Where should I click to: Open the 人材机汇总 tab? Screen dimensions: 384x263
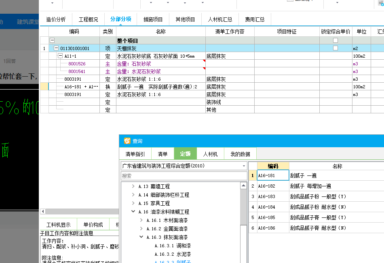(220, 19)
